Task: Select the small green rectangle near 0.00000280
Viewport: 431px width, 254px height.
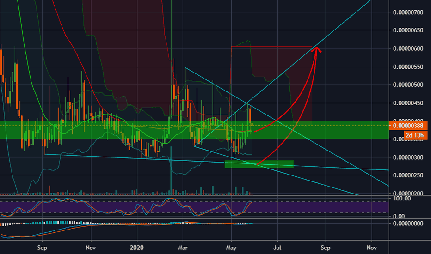Action: [259, 164]
